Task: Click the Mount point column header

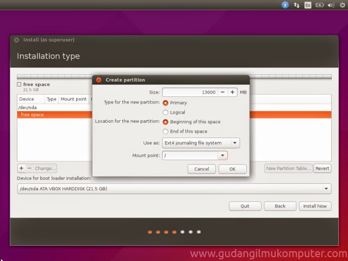Action: click(73, 99)
